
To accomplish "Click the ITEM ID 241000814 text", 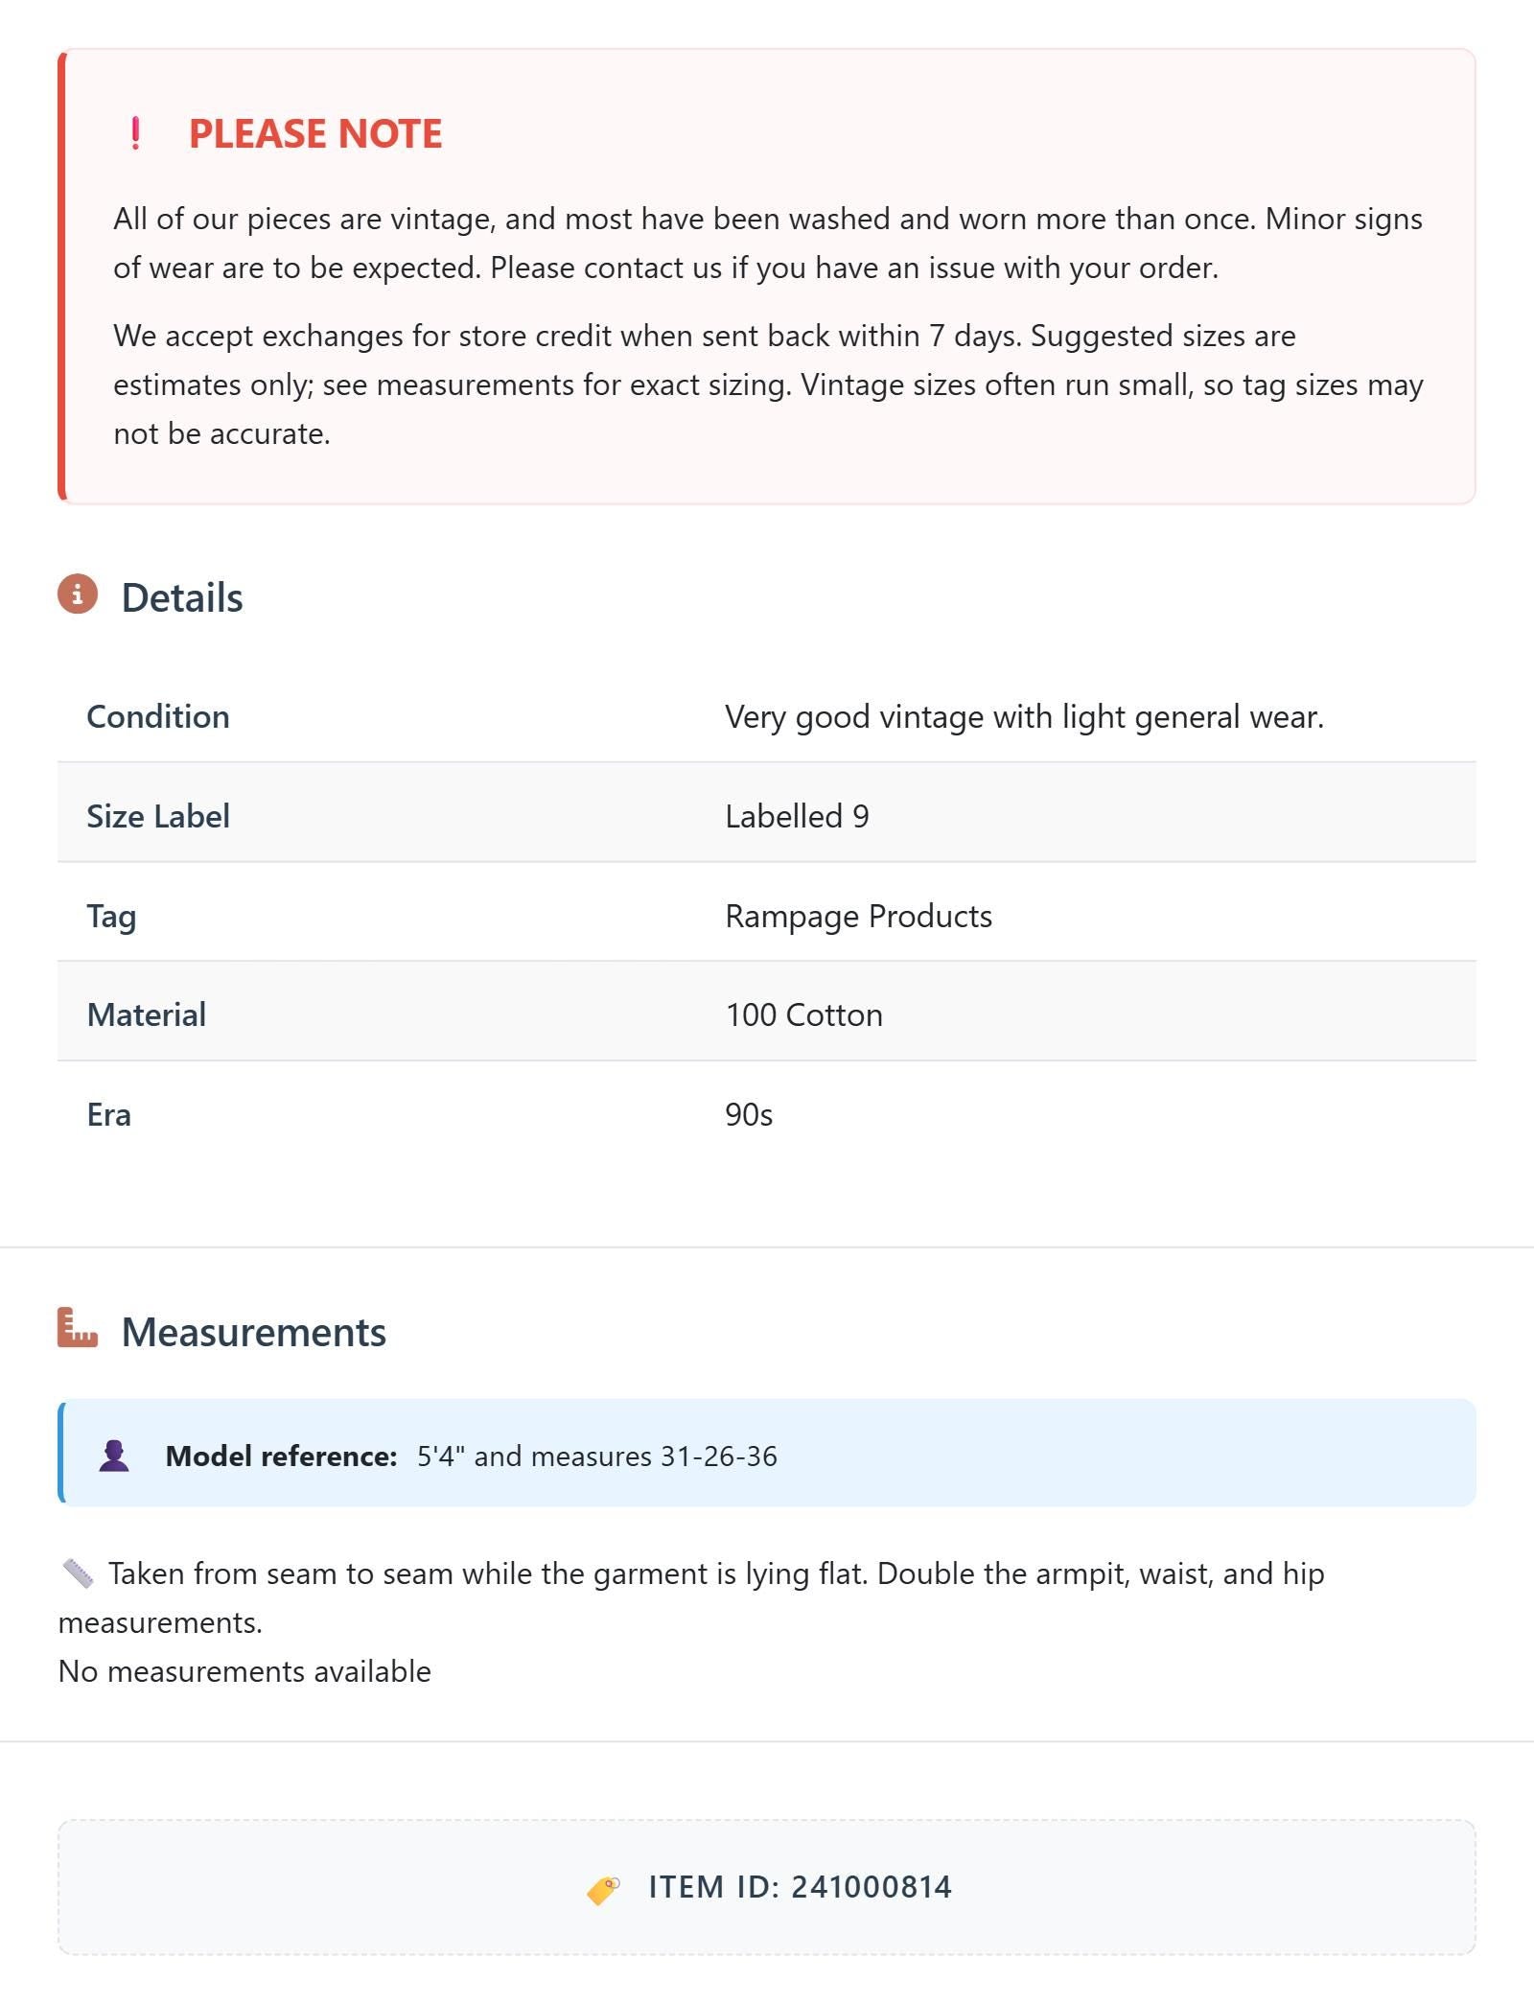I will (x=800, y=1887).
